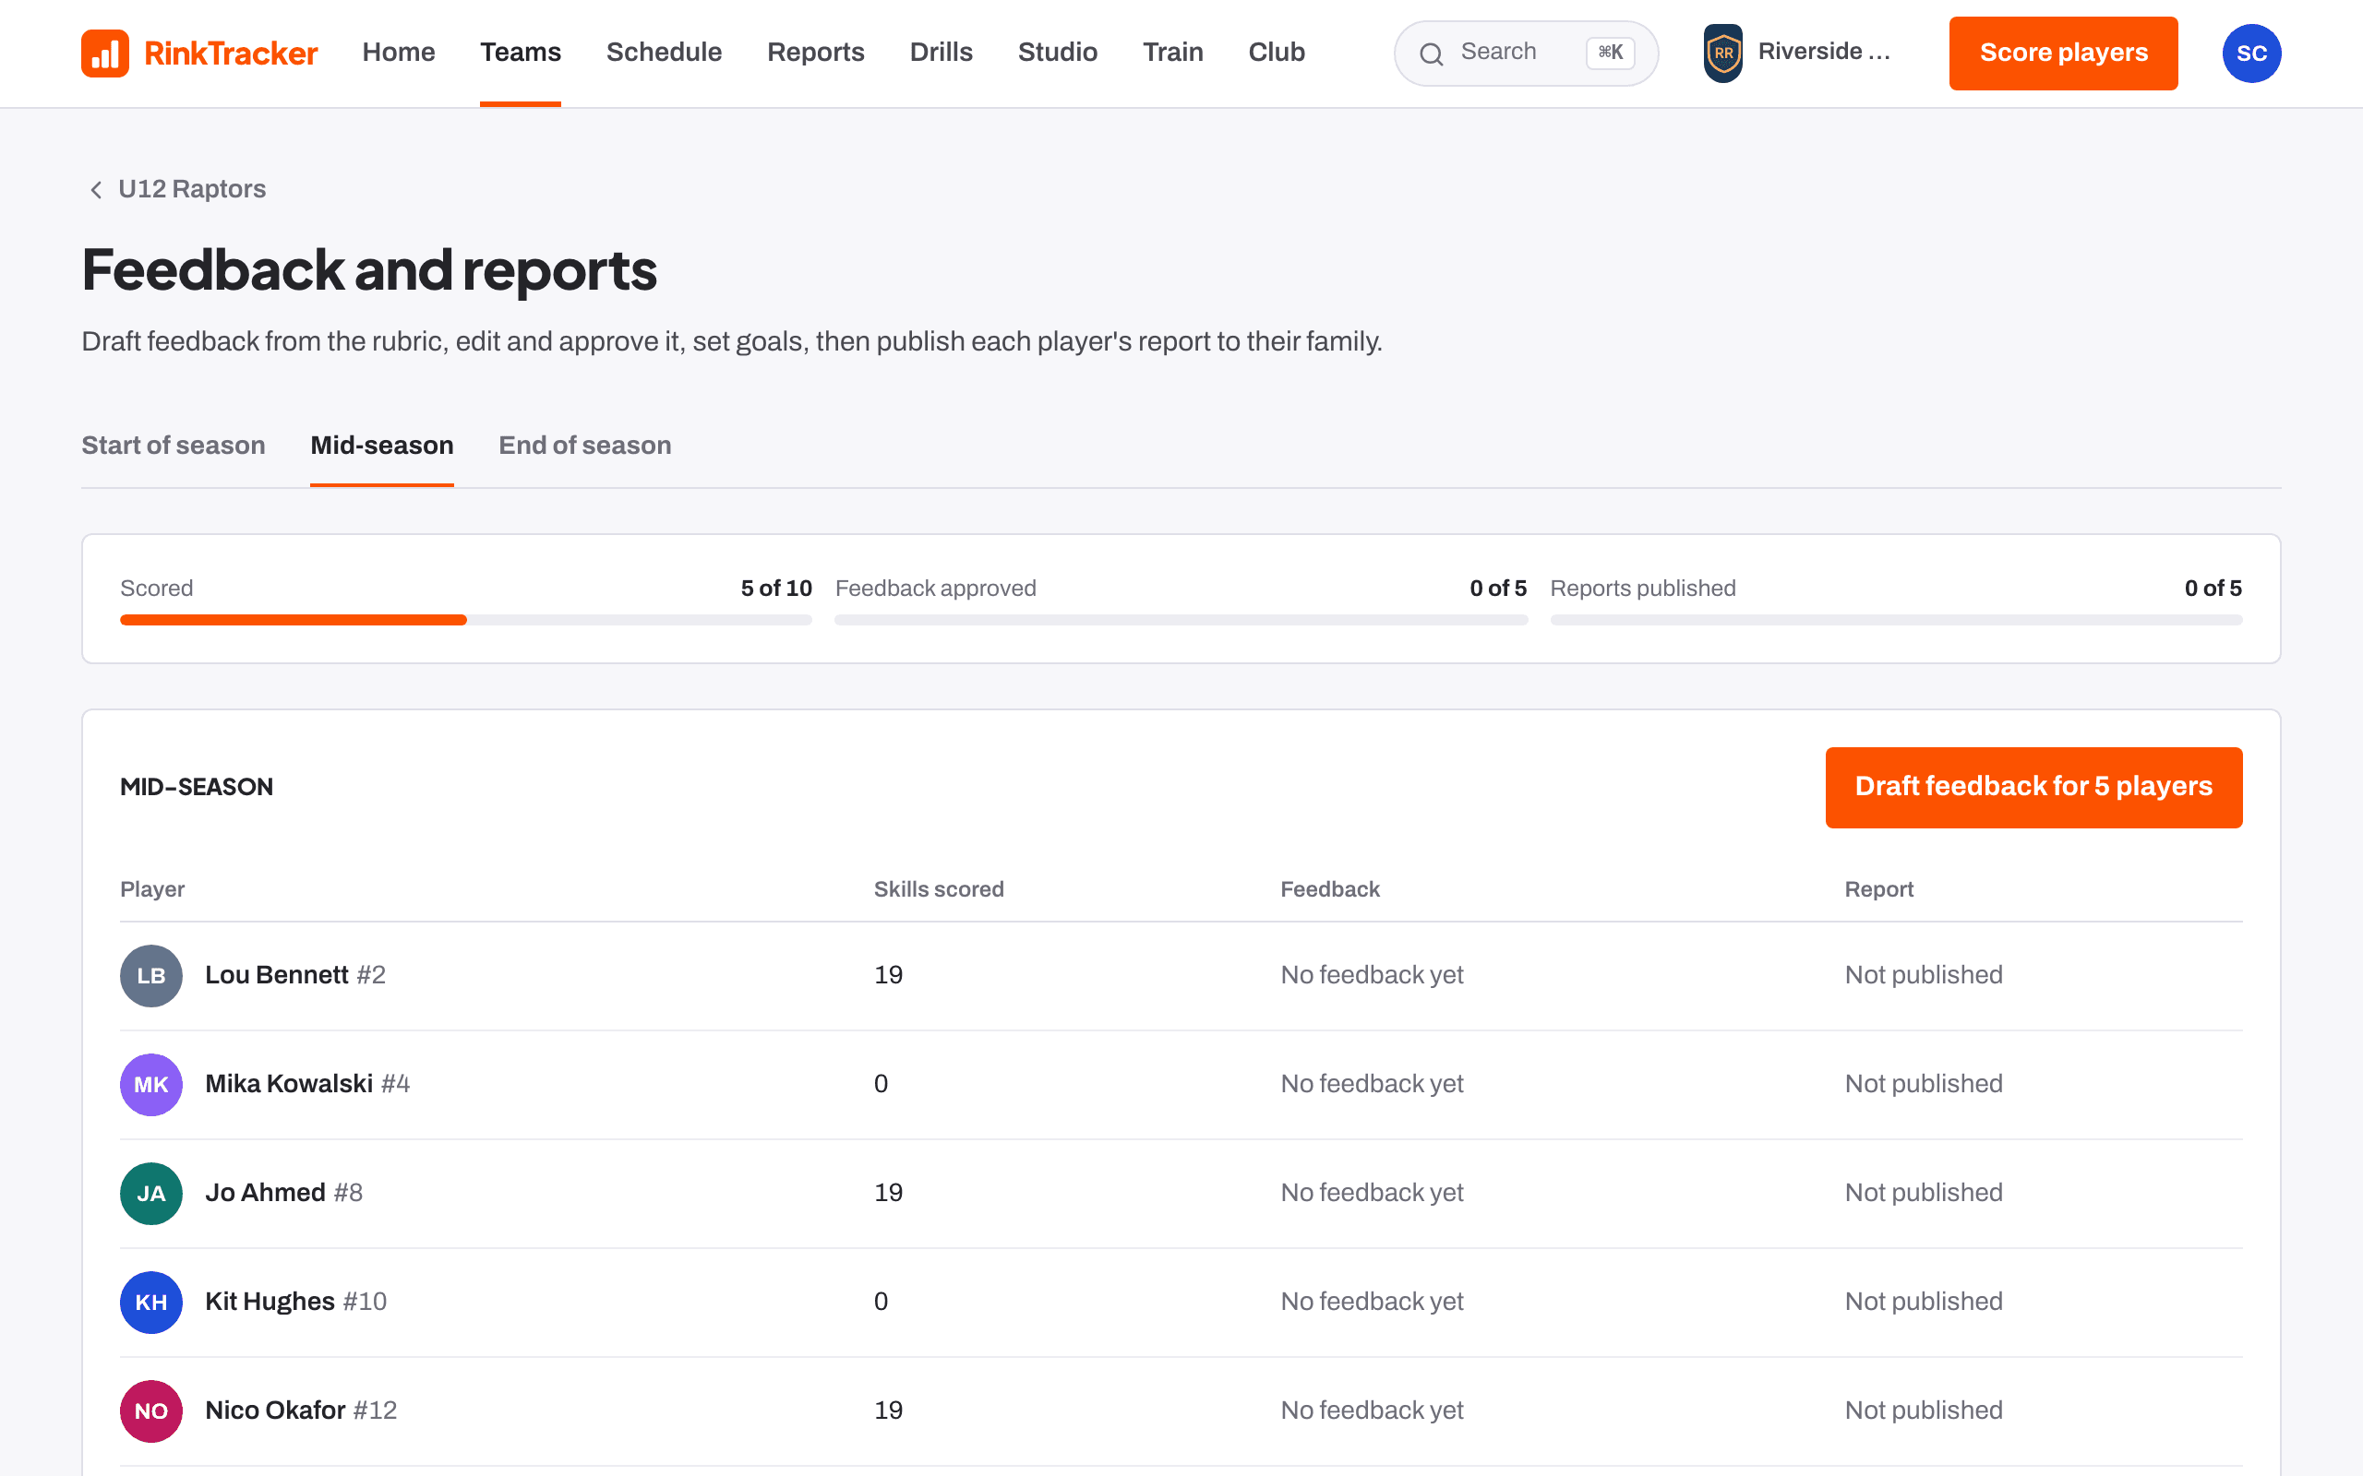The image size is (2363, 1476).
Task: Click Jo Ahmed's JA avatar
Action: click(x=151, y=1193)
